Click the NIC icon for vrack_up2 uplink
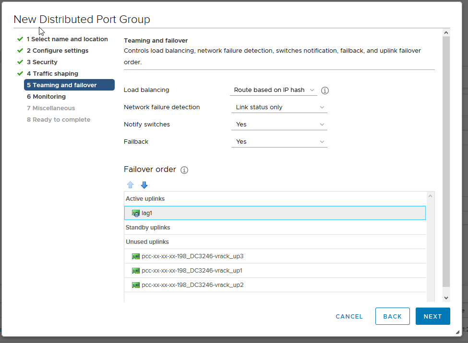468x343 pixels. [x=136, y=285]
